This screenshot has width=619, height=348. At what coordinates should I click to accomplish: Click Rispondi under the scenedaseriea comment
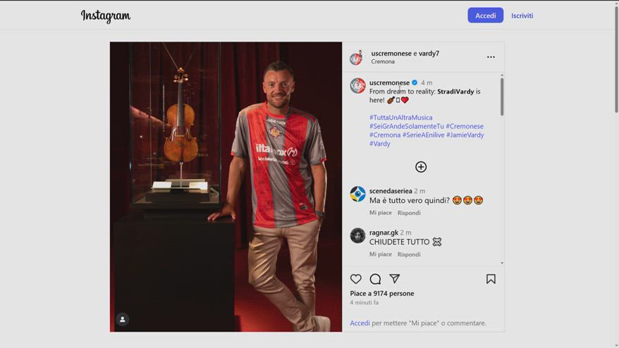(x=409, y=213)
